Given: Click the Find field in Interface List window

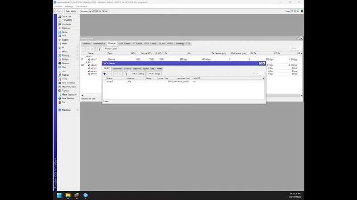Looking at the screenshot, I should click(x=296, y=48).
